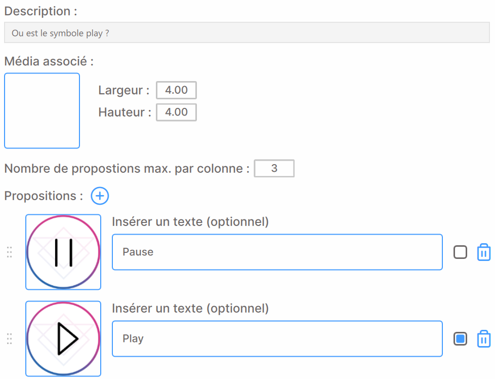
Task: Grab the drag handle of Play proposition
Action: click(x=10, y=339)
